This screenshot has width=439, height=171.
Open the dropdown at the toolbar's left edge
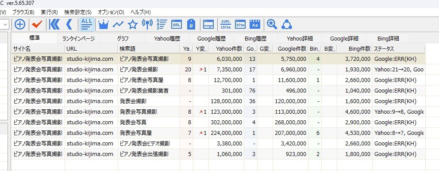(x=5, y=24)
